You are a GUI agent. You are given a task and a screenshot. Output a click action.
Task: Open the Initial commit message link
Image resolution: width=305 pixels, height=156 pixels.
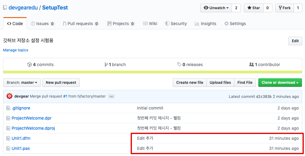[x=150, y=108]
